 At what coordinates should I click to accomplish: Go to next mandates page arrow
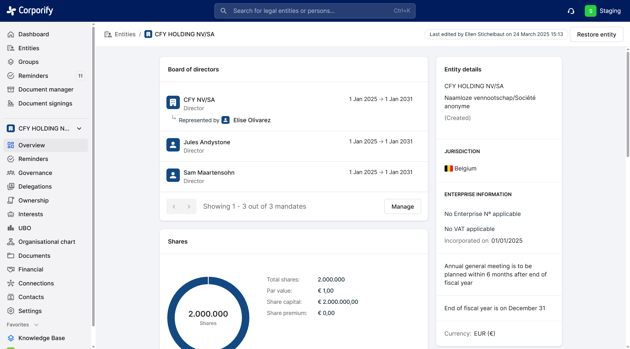pos(189,206)
